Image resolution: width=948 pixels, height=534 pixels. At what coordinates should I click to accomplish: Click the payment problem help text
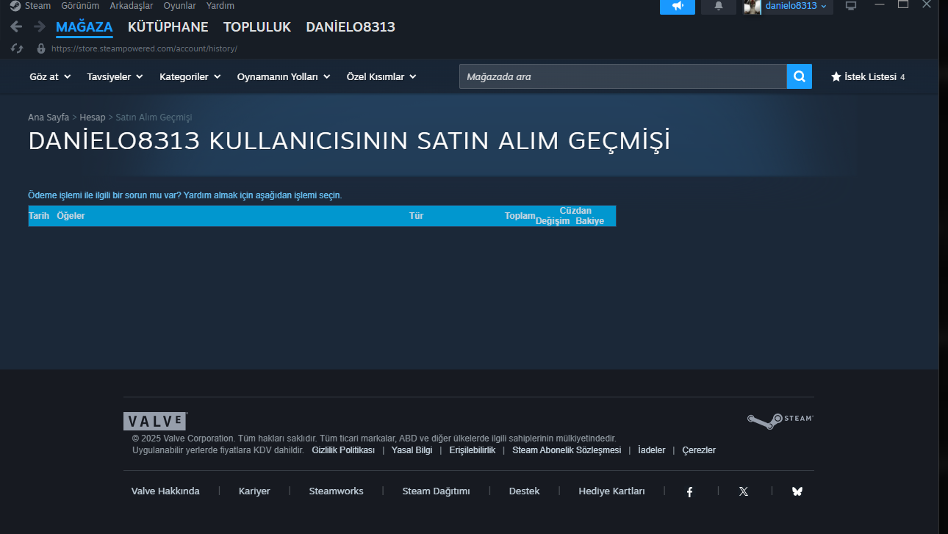click(x=185, y=195)
